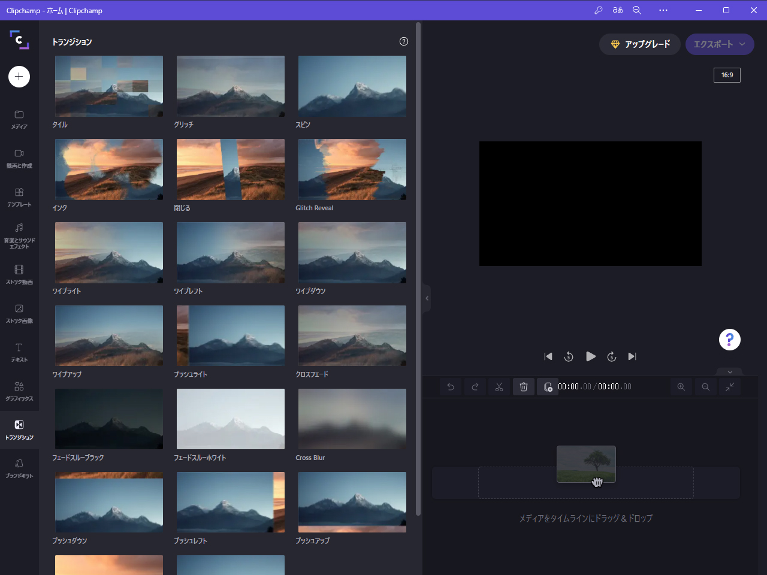Select the クロスフェード crossfade transition
This screenshot has height=575, width=767.
(x=352, y=336)
